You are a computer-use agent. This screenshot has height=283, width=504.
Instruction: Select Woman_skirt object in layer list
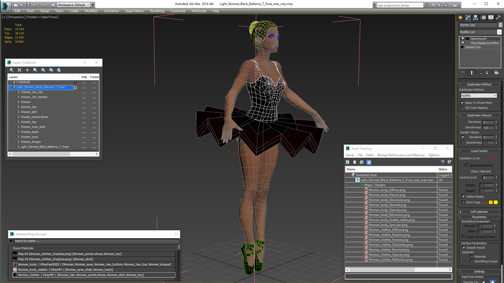(x=29, y=112)
